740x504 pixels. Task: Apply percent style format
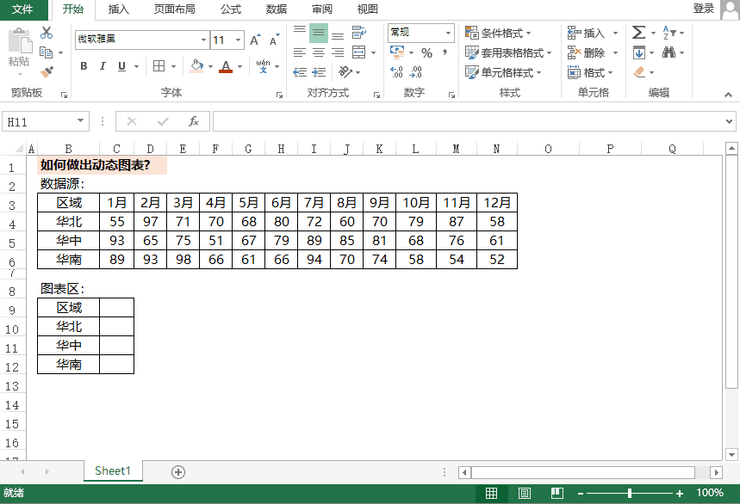(x=427, y=52)
